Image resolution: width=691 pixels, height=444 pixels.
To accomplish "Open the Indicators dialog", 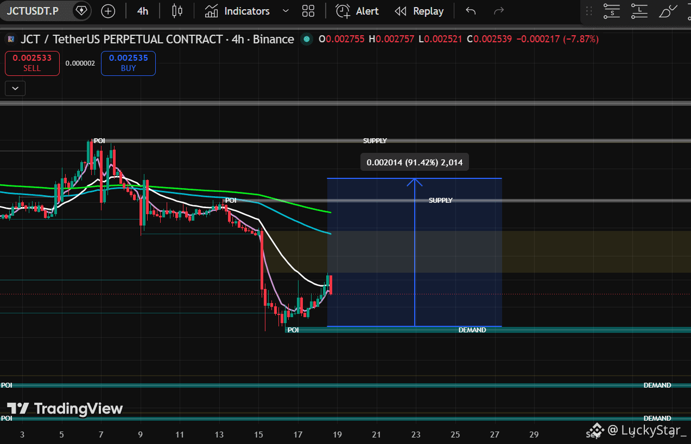I will pos(237,11).
